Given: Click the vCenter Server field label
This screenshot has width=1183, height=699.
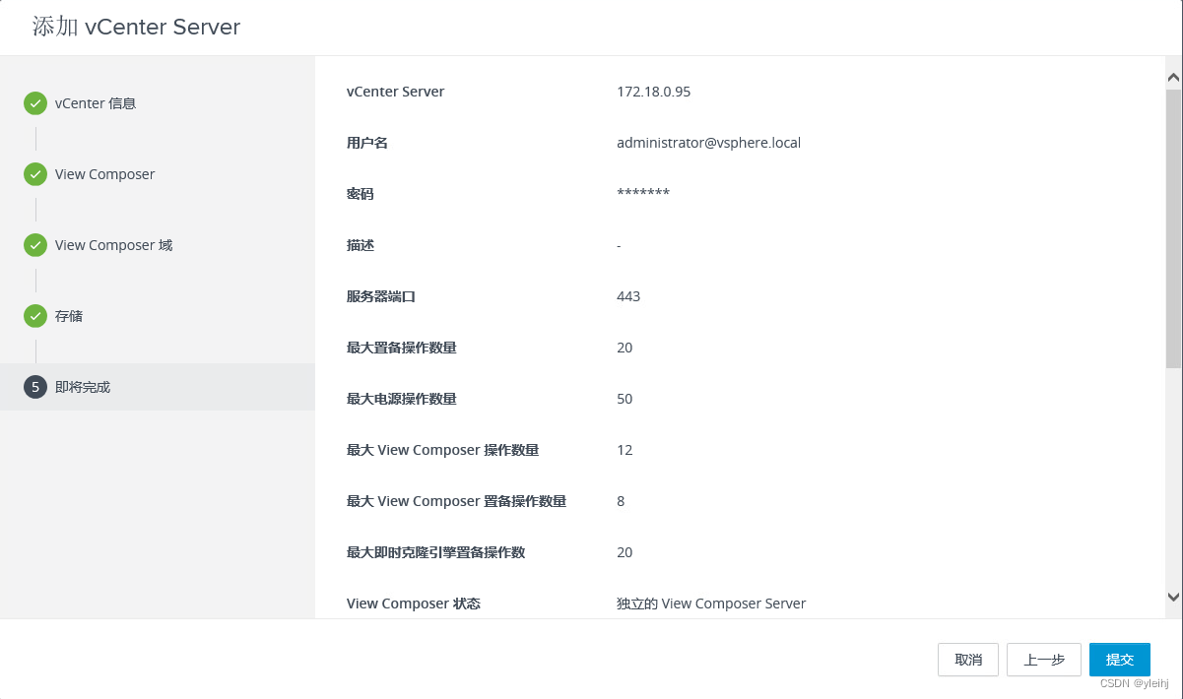Looking at the screenshot, I should point(396,92).
